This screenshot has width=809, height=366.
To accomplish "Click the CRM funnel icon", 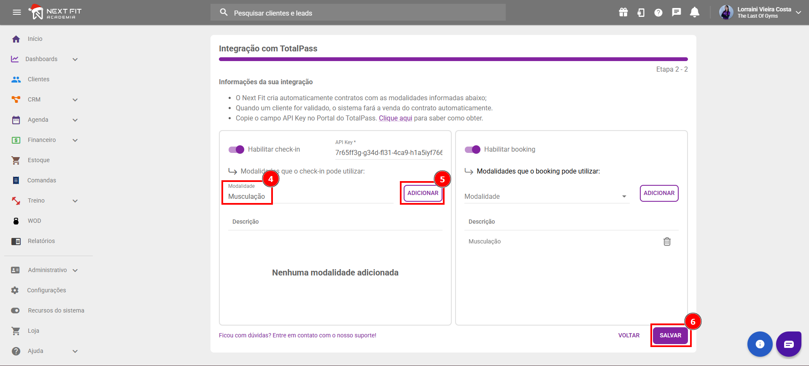I will point(16,99).
